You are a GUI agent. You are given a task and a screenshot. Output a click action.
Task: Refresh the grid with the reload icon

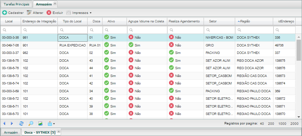pos(21,123)
